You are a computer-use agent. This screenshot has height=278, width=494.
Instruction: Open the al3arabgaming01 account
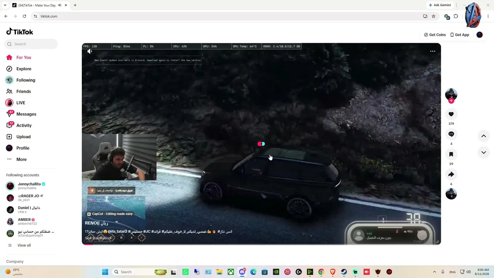[x=30, y=234]
